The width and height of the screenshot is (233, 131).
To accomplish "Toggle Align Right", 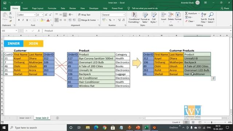I will pos(65,20).
